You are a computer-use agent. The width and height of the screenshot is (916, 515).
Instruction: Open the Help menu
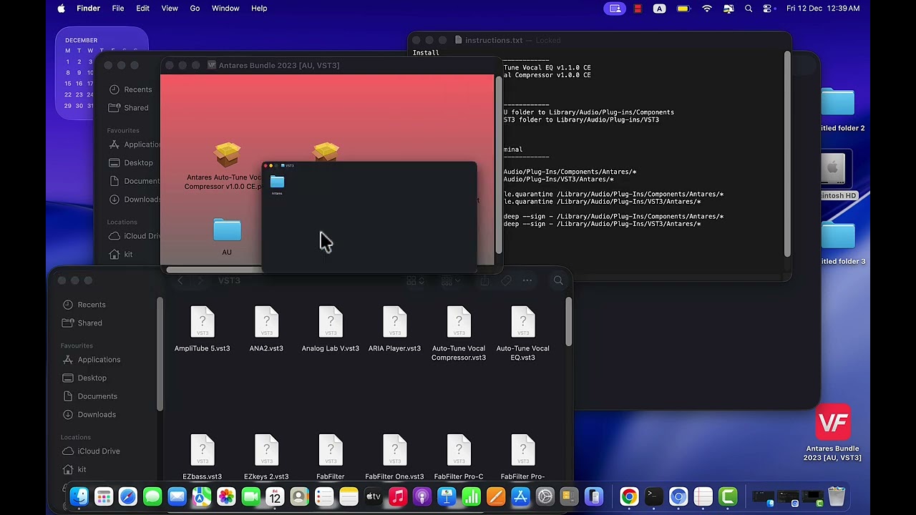pos(259,9)
